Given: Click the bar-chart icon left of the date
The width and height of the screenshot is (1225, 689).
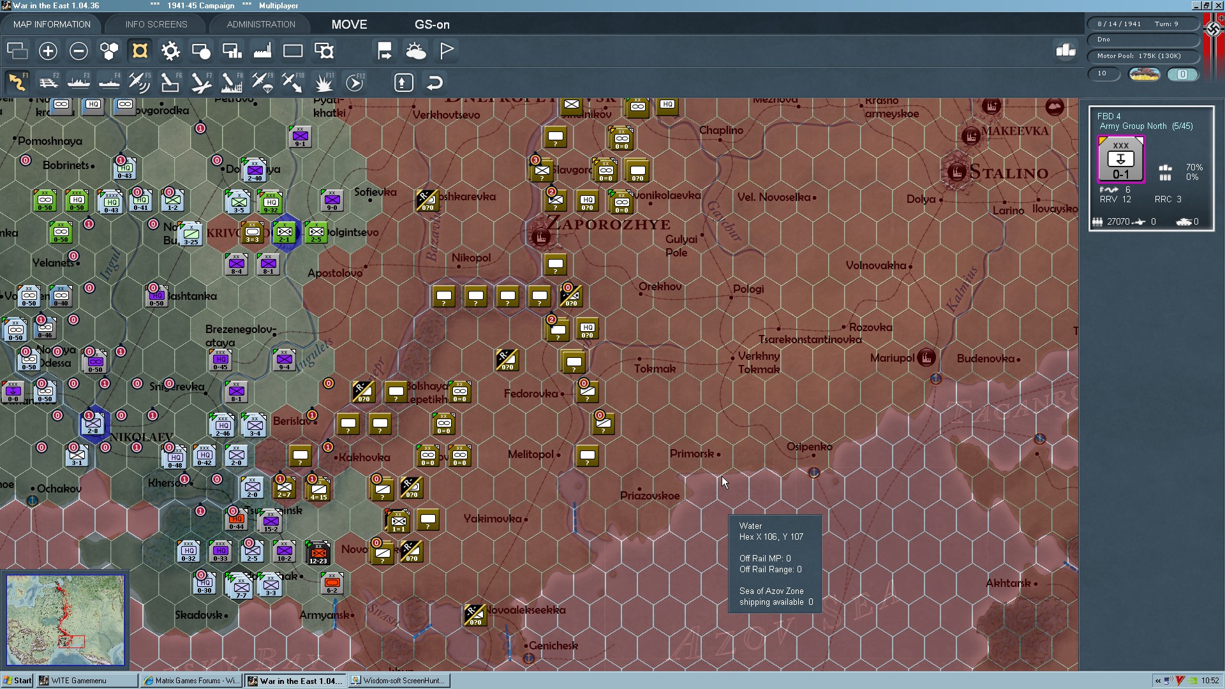Looking at the screenshot, I should click(1065, 50).
